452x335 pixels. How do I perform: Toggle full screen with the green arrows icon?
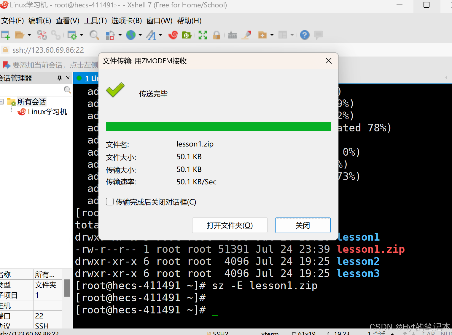pyautogui.click(x=203, y=35)
